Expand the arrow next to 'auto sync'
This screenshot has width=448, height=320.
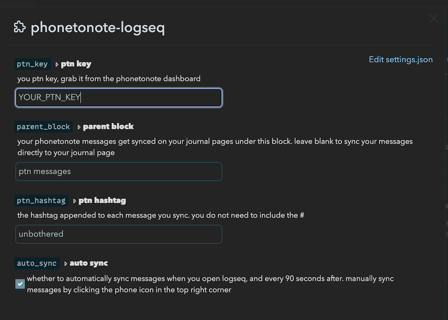coord(66,264)
